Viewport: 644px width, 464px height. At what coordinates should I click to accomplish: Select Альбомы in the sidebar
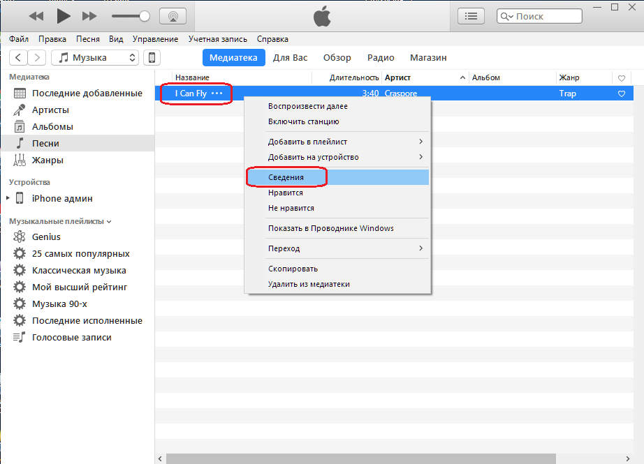78,127
